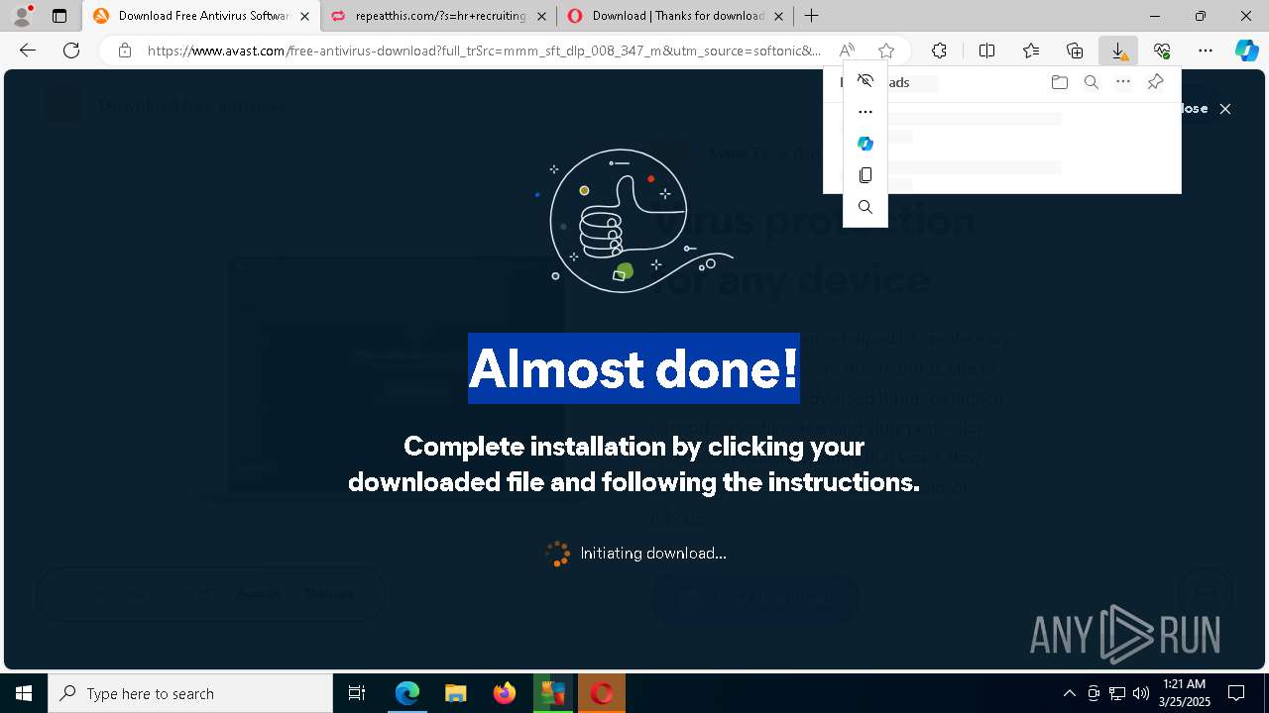This screenshot has height=713, width=1269.
Task: Open the Edge profile icon
Action: (x=22, y=15)
